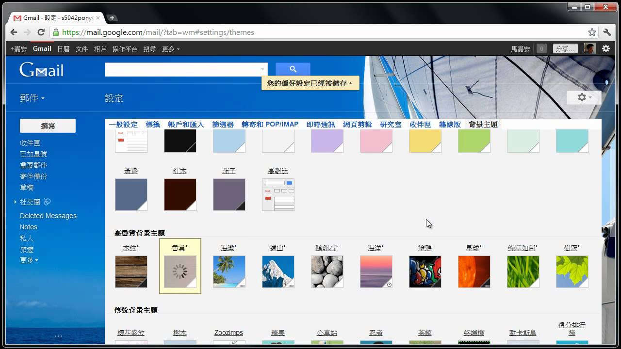
Task: Open the 一般設定 settings tab
Action: [x=123, y=125]
